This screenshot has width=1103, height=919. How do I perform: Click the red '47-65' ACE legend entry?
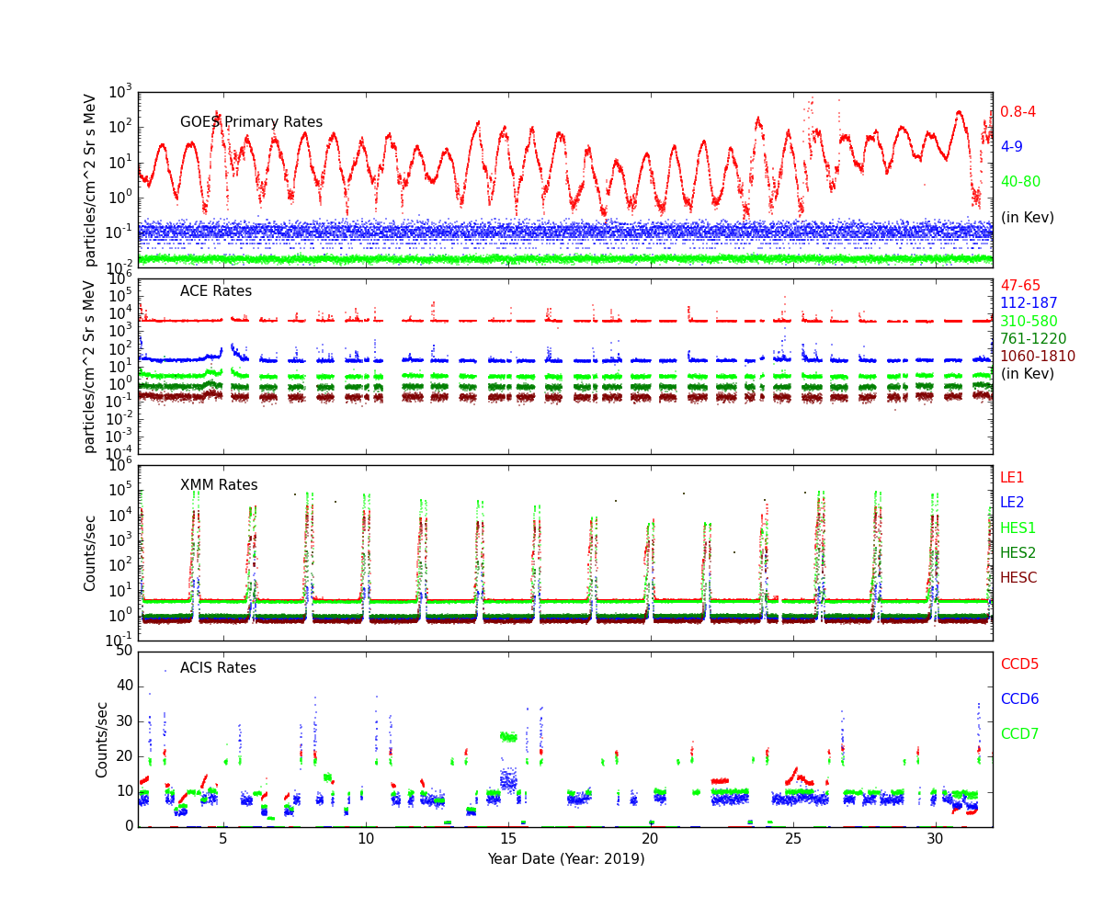pos(1020,286)
